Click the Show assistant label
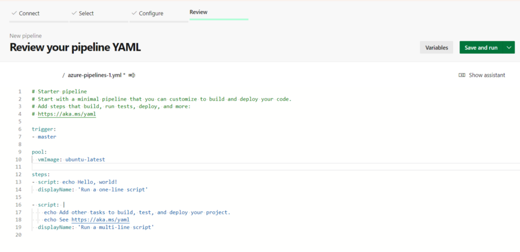Screen dimensions: 520x252 tap(487, 75)
